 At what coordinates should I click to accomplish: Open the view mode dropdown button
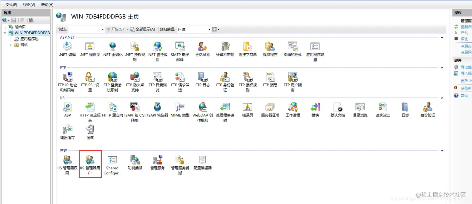(x=216, y=29)
